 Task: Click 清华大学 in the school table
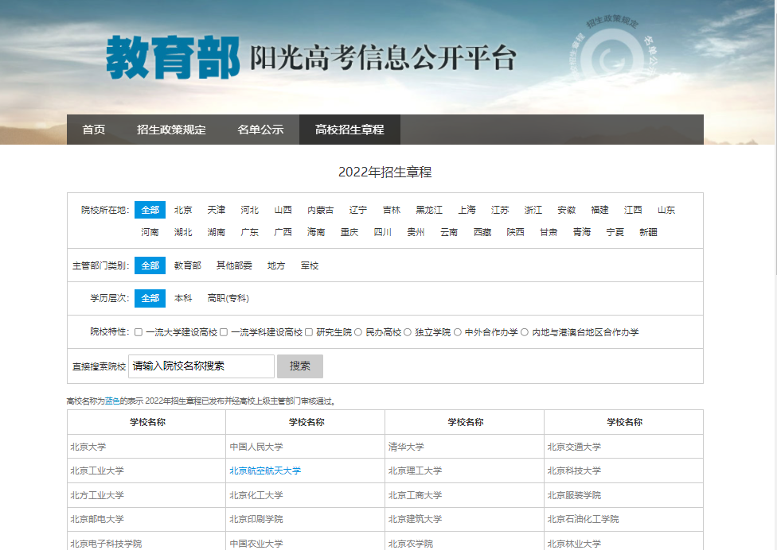pyautogui.click(x=406, y=447)
